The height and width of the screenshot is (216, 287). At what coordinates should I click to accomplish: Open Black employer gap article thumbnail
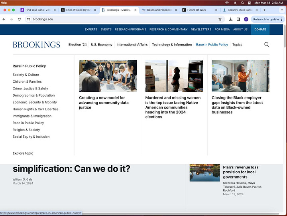240,76
